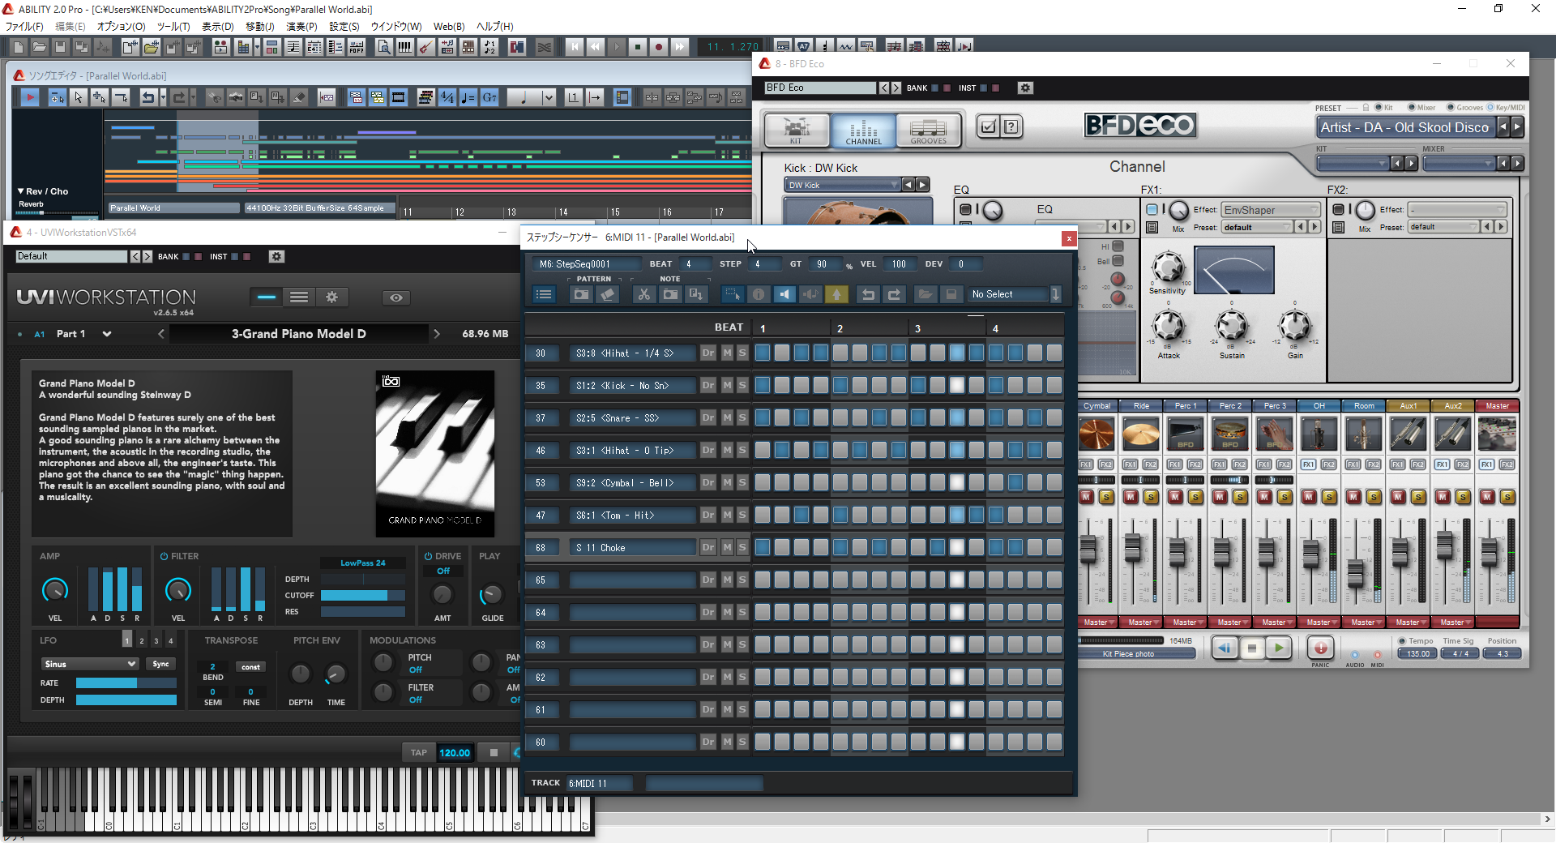The height and width of the screenshot is (843, 1556).
Task: Solo the Kick No Sn sequencer row
Action: (x=742, y=386)
